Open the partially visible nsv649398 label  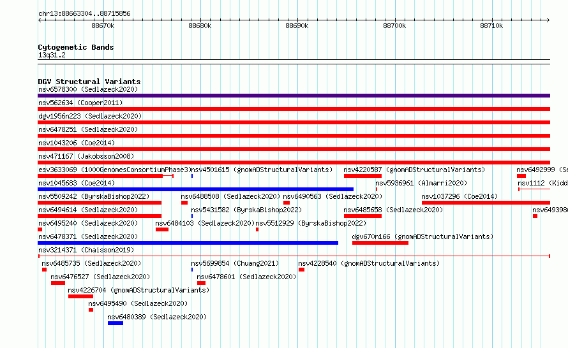point(550,210)
